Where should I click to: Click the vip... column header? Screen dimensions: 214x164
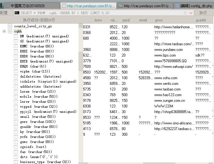click(x=114, y=20)
